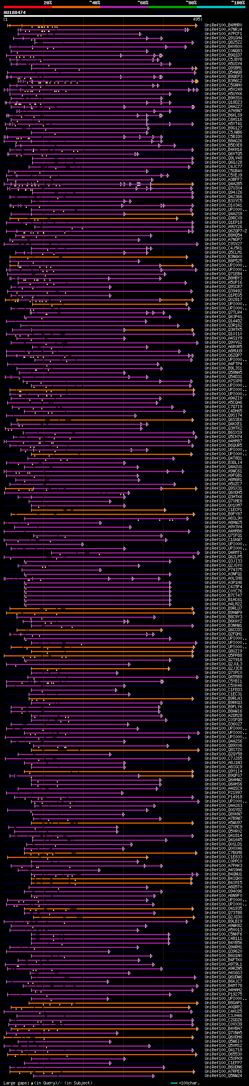Open the UniRef100_B4VBA7 entry
The height and width of the screenshot is (1086, 249).
coord(223,1028)
